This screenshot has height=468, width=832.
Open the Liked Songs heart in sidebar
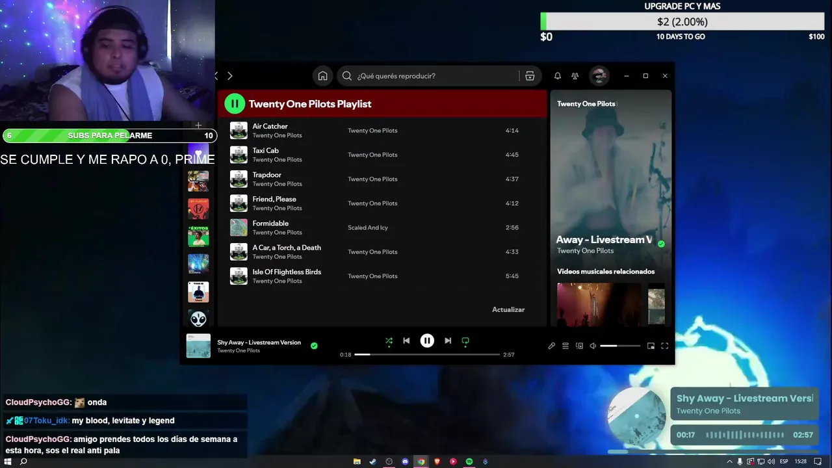click(198, 155)
